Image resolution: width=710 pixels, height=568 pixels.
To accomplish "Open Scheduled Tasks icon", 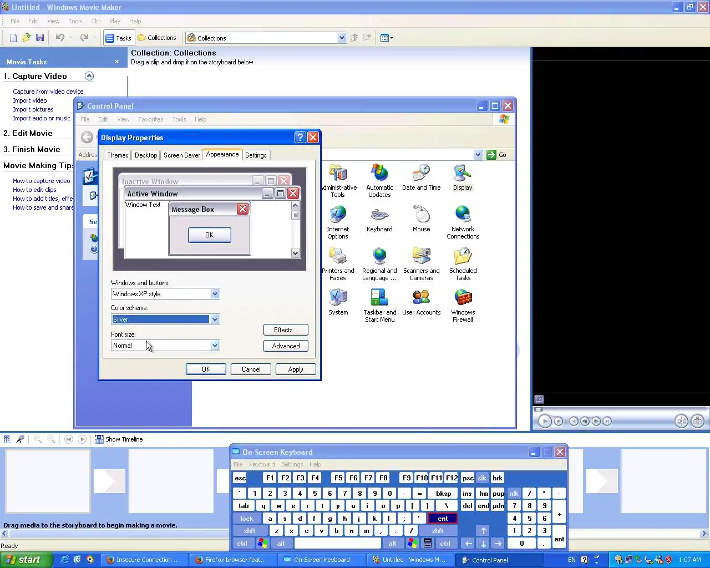I will click(463, 264).
